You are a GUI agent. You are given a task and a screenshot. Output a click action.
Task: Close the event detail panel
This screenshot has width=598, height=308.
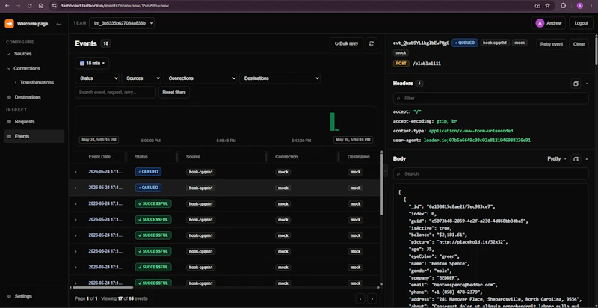pyautogui.click(x=579, y=44)
